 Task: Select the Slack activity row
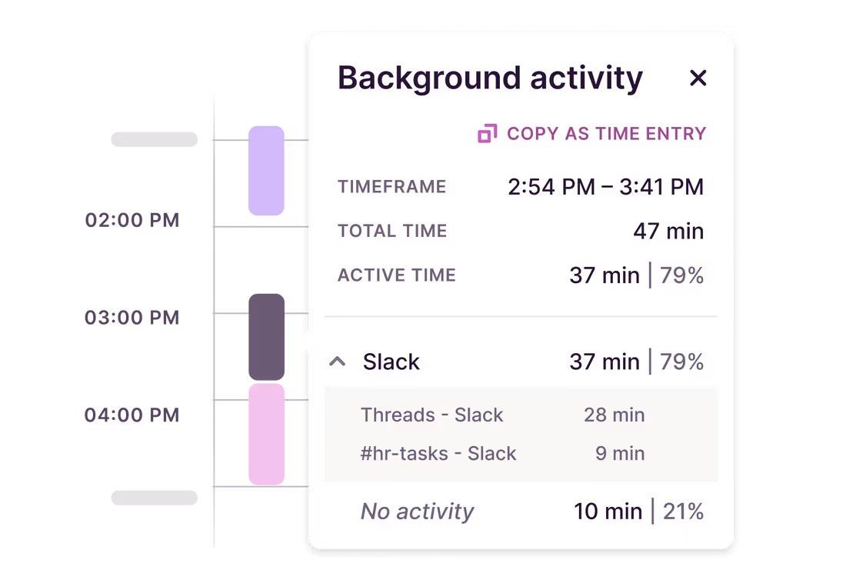[391, 362]
